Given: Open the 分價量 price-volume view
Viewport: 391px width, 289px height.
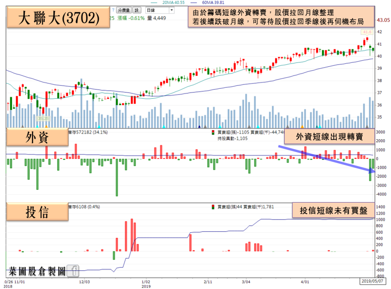Looking at the screenshot, I should [x=124, y=10].
